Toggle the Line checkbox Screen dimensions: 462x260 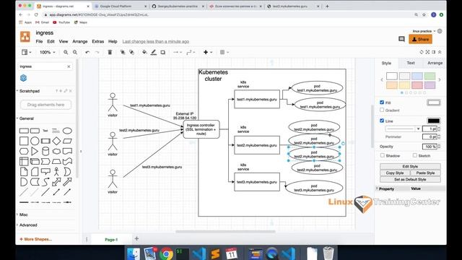[382, 121]
